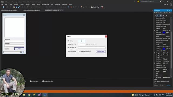The image size is (173, 97).
Task: Click the red Stop Debugging icon
Action: 71,7
